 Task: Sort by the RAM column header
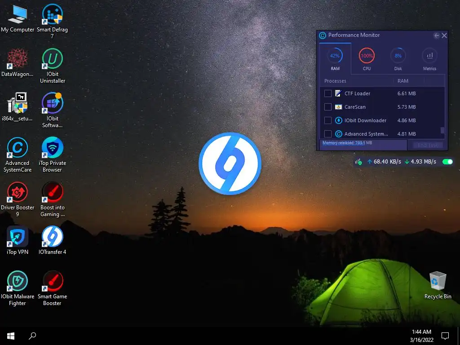(402, 81)
